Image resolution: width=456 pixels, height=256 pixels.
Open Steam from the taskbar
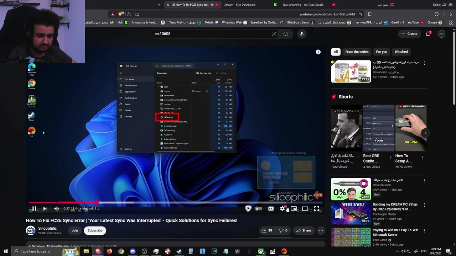coord(179,251)
